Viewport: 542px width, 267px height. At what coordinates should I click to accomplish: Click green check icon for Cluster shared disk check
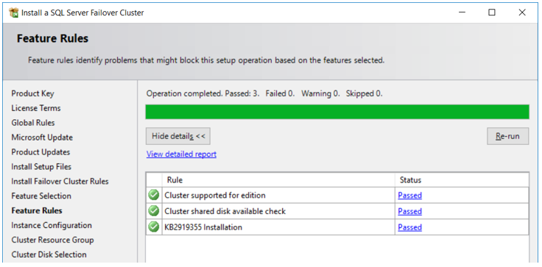tap(153, 211)
